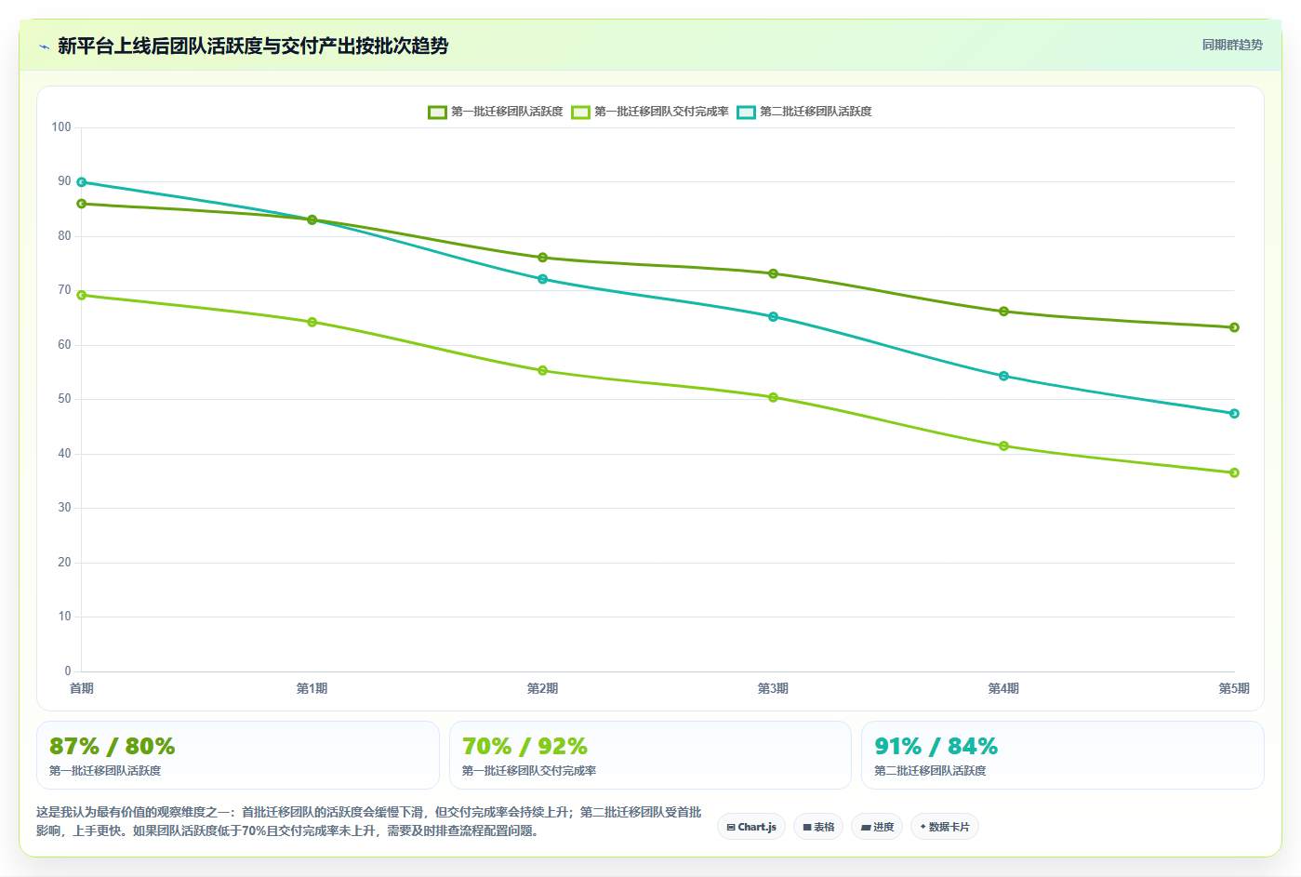1301x877 pixels.
Task: Click the x-axis label 第2期
Action: [x=543, y=688]
